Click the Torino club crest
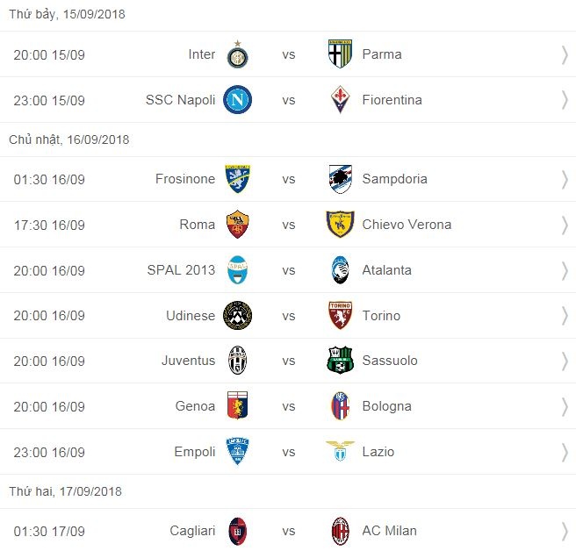The height and width of the screenshot is (551, 576). (340, 316)
